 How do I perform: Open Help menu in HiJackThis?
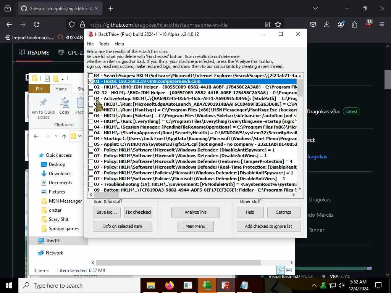tap(119, 44)
